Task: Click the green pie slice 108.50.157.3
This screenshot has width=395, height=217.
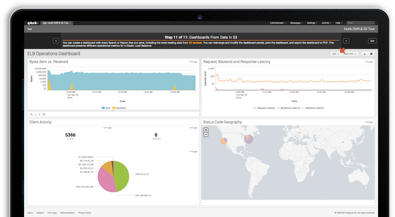Action: point(122,176)
